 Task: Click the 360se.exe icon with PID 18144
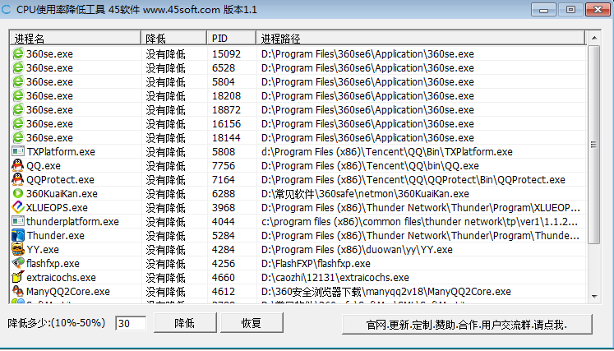click(x=17, y=138)
